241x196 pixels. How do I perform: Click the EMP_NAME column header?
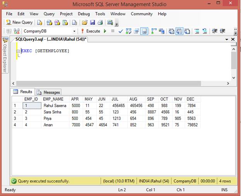55,99
